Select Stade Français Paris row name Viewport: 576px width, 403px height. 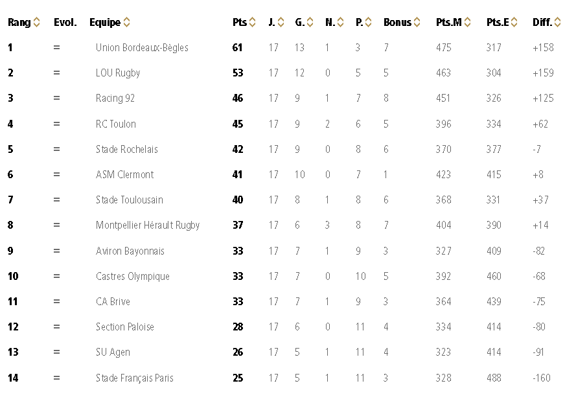[x=135, y=378]
